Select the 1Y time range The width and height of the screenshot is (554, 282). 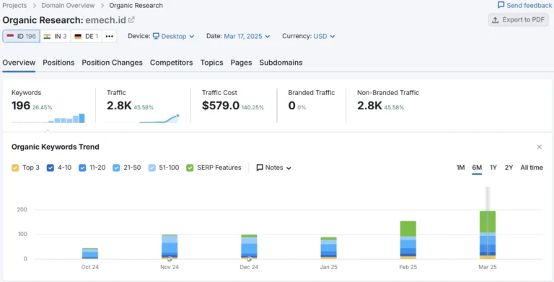pyautogui.click(x=493, y=168)
